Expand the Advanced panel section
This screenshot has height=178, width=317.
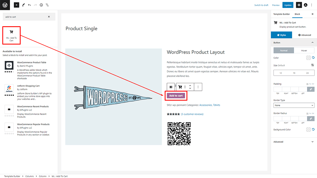coord(294,142)
